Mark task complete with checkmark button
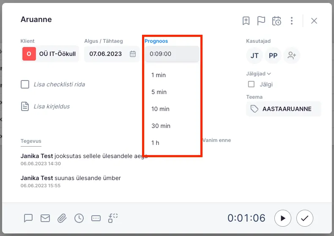 point(304,218)
